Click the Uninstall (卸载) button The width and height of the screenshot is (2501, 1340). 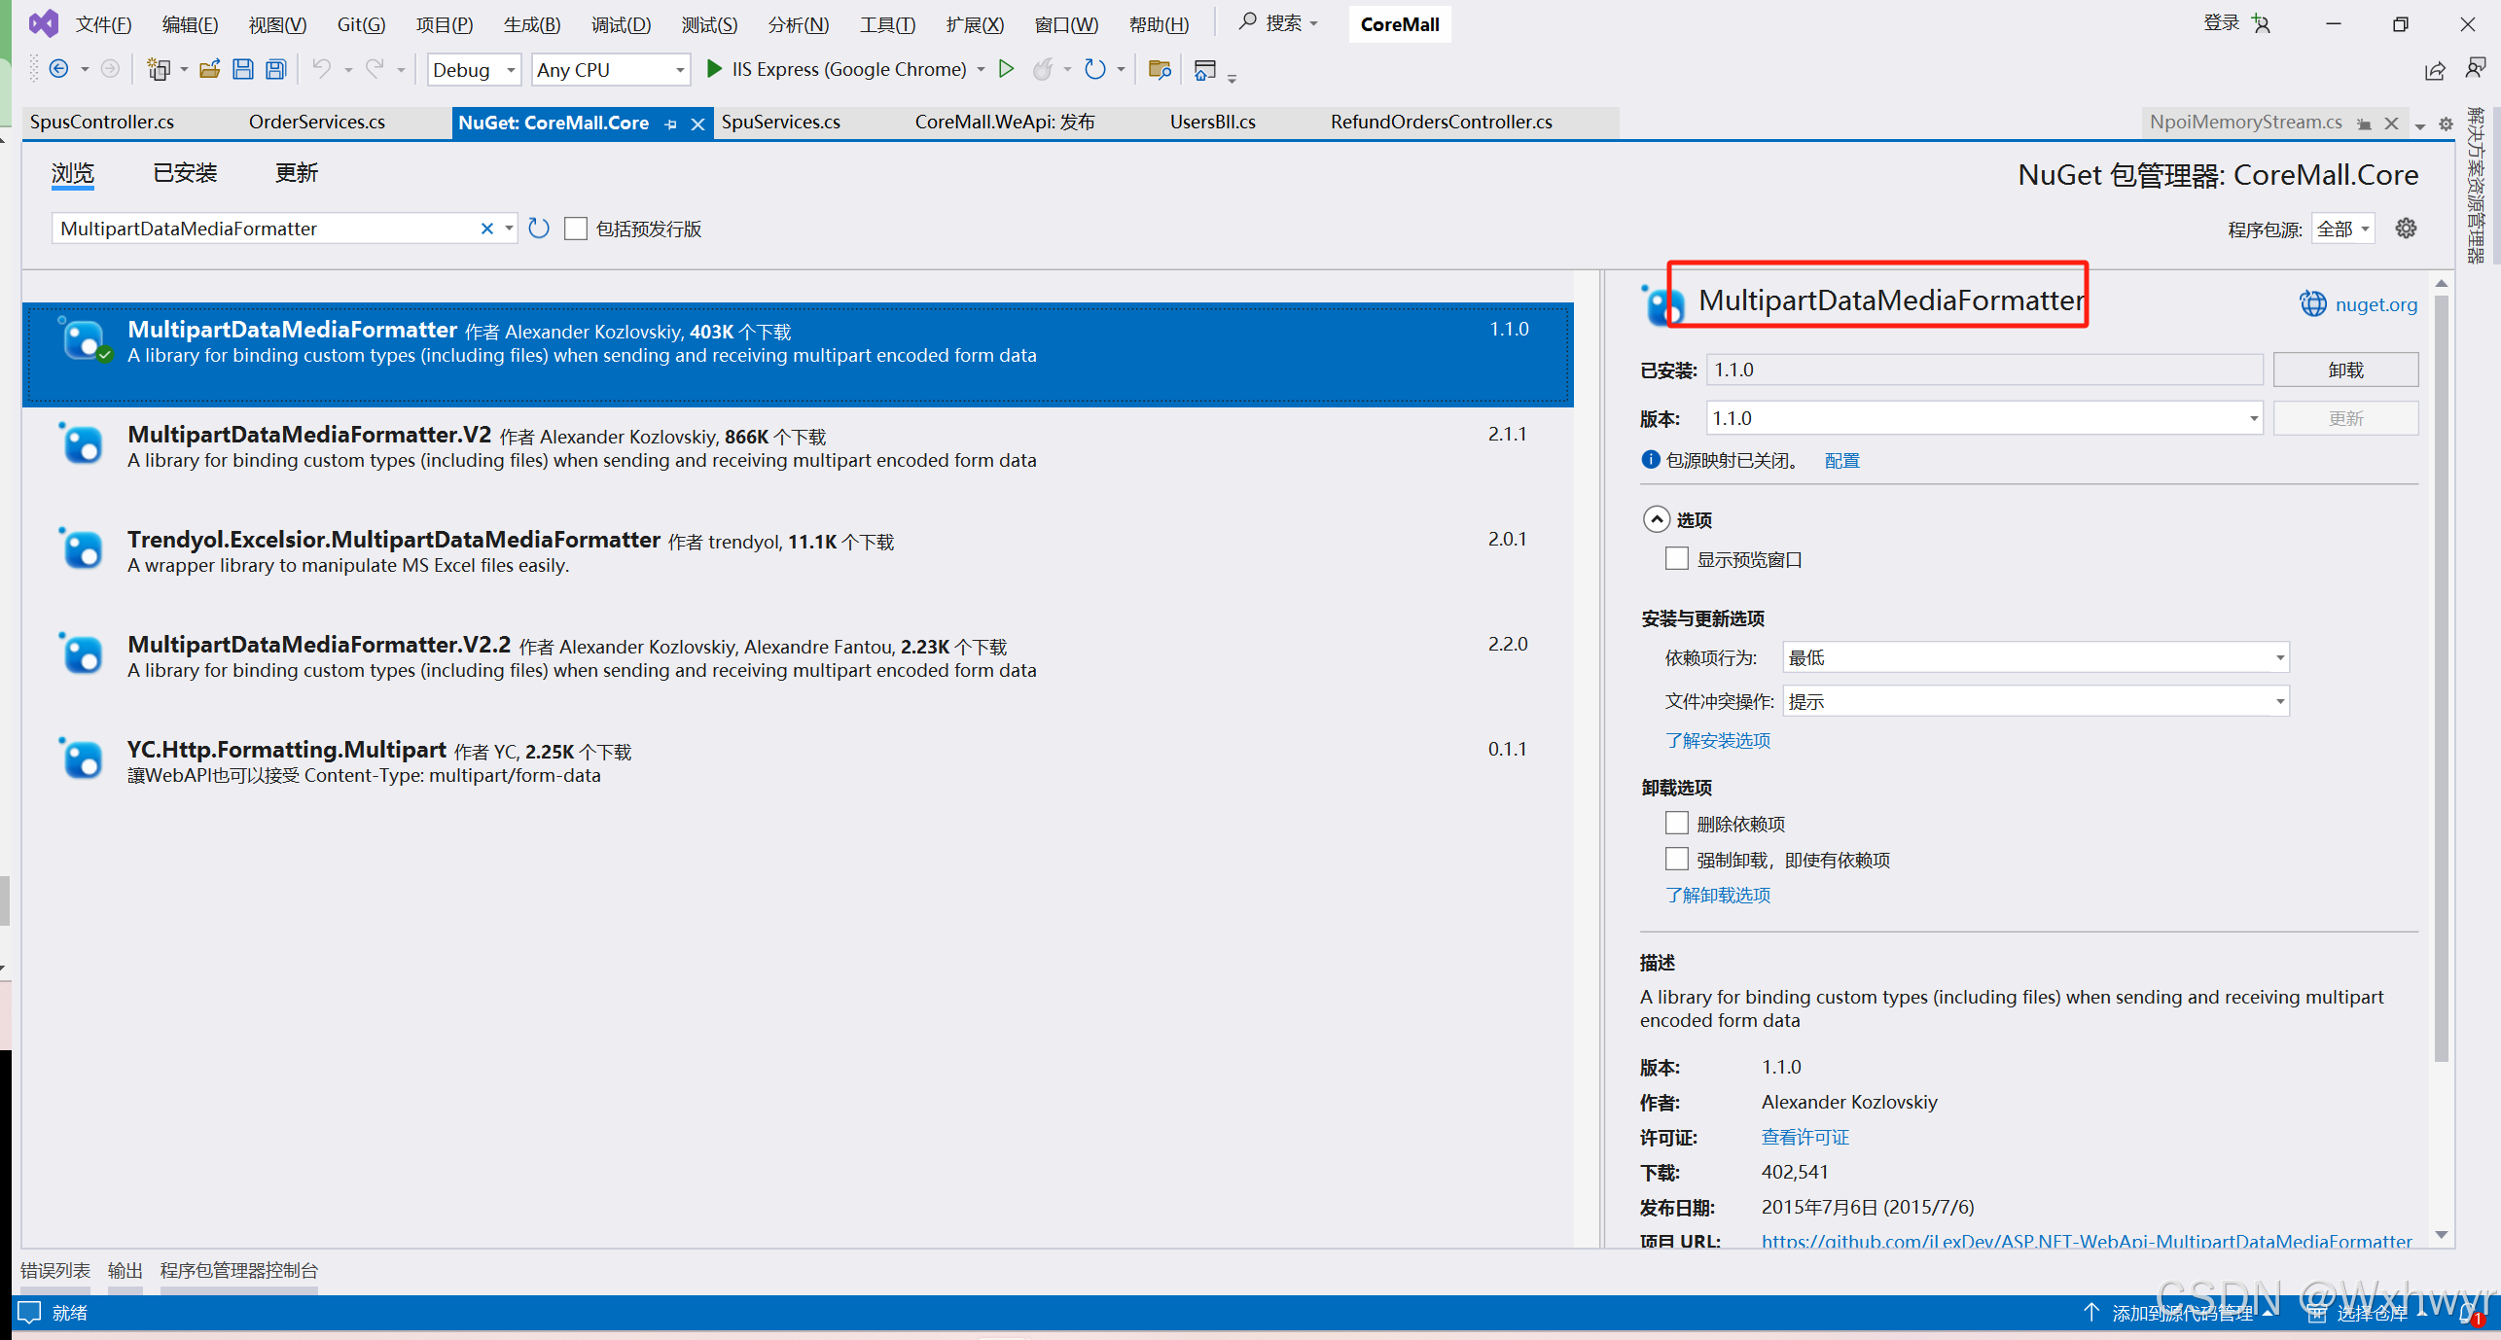[x=2345, y=370]
